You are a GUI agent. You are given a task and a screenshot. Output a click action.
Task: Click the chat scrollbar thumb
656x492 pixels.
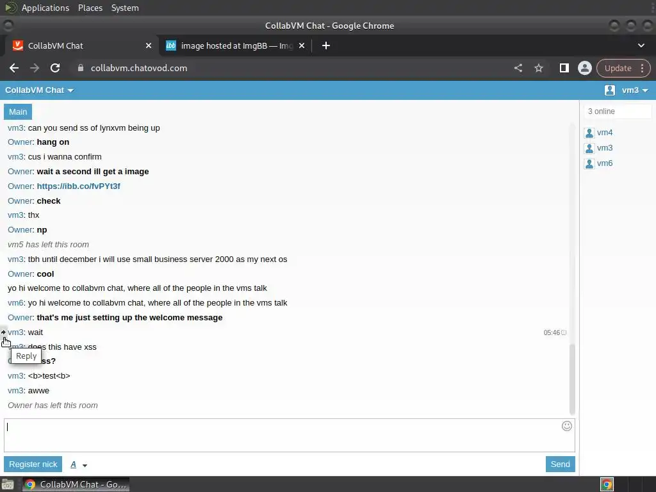[x=572, y=379]
